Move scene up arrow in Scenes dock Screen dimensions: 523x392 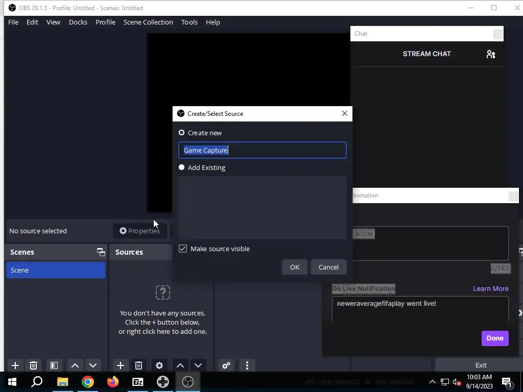(x=75, y=365)
